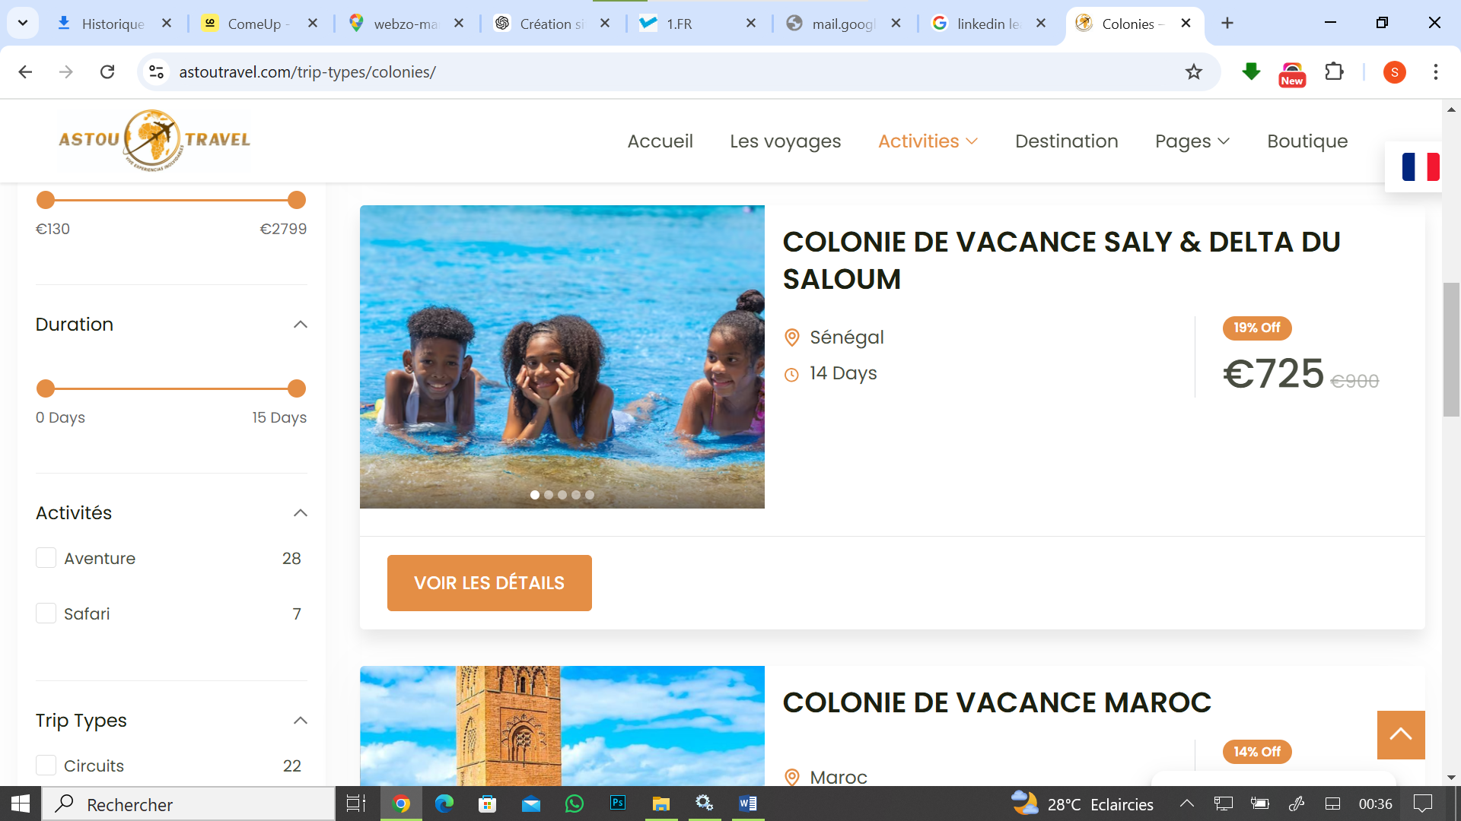Open Chrome from the taskbar
This screenshot has width=1461, height=821.
(401, 804)
